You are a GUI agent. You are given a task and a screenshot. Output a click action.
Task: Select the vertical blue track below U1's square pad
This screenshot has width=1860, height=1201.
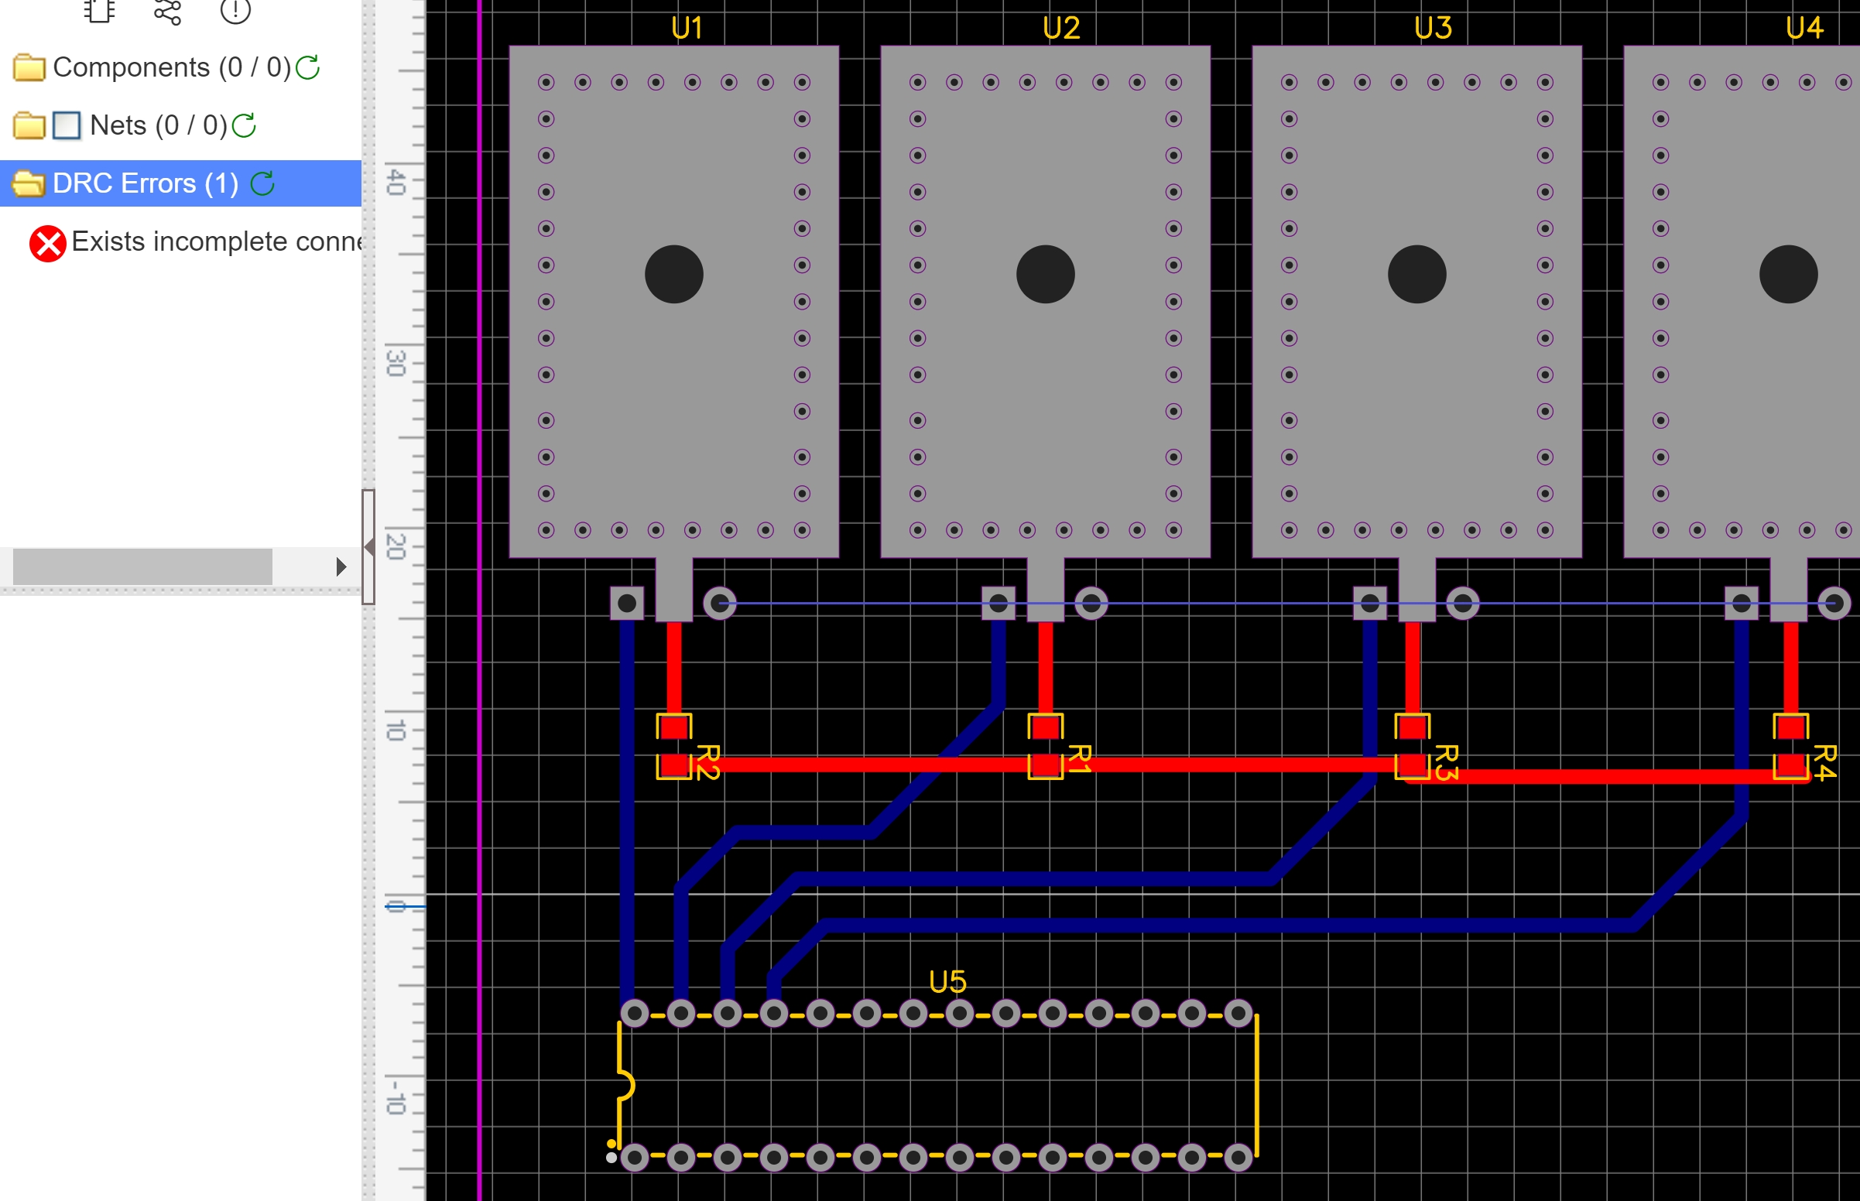(x=627, y=811)
